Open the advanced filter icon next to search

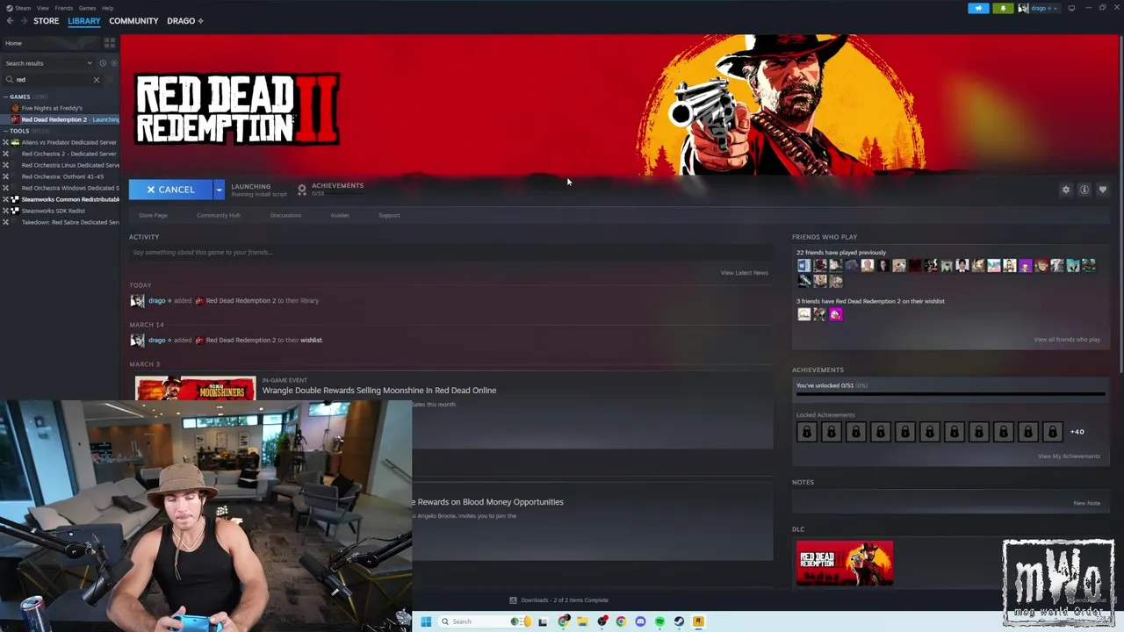tap(110, 79)
